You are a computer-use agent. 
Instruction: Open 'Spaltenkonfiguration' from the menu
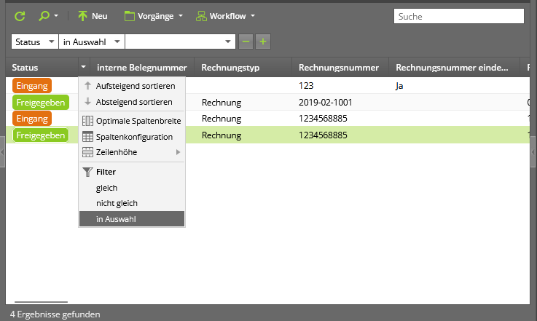(x=132, y=137)
